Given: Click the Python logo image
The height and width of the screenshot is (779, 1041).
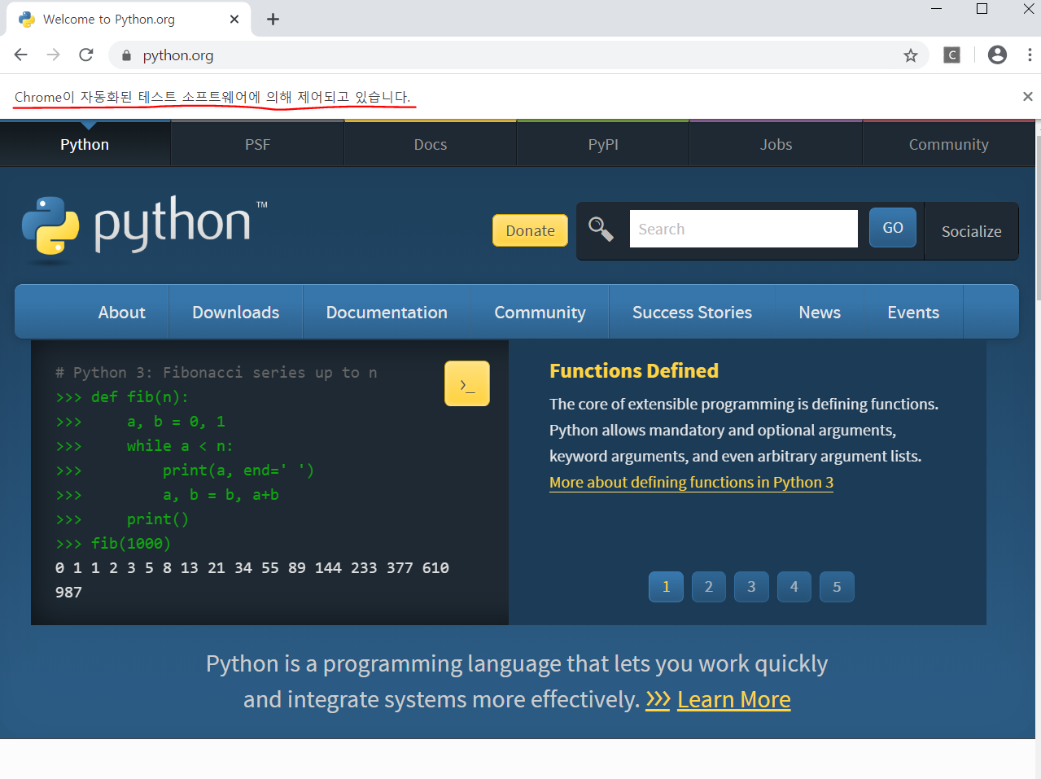Looking at the screenshot, I should (x=145, y=230).
